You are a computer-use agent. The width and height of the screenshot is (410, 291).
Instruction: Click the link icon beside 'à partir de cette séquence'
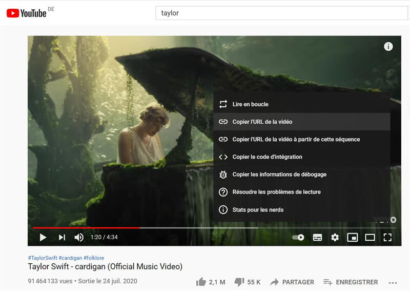[x=223, y=140]
